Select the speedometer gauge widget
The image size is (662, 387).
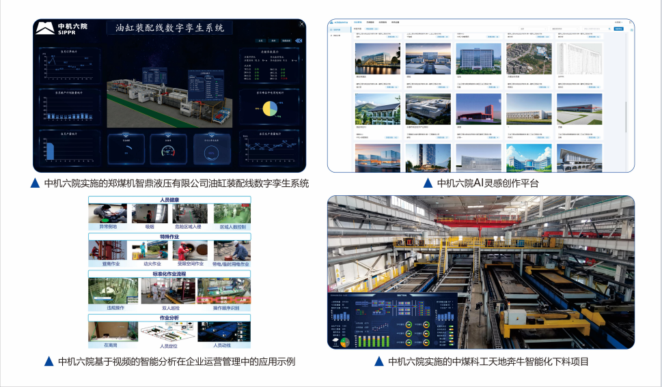pyautogui.click(x=169, y=149)
